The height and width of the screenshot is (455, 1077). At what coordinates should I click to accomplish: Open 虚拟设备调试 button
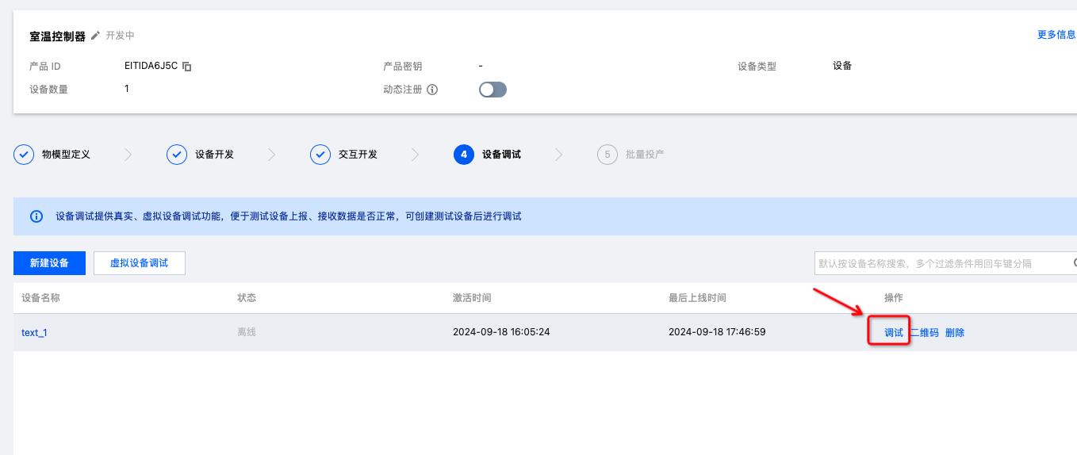[x=139, y=263]
